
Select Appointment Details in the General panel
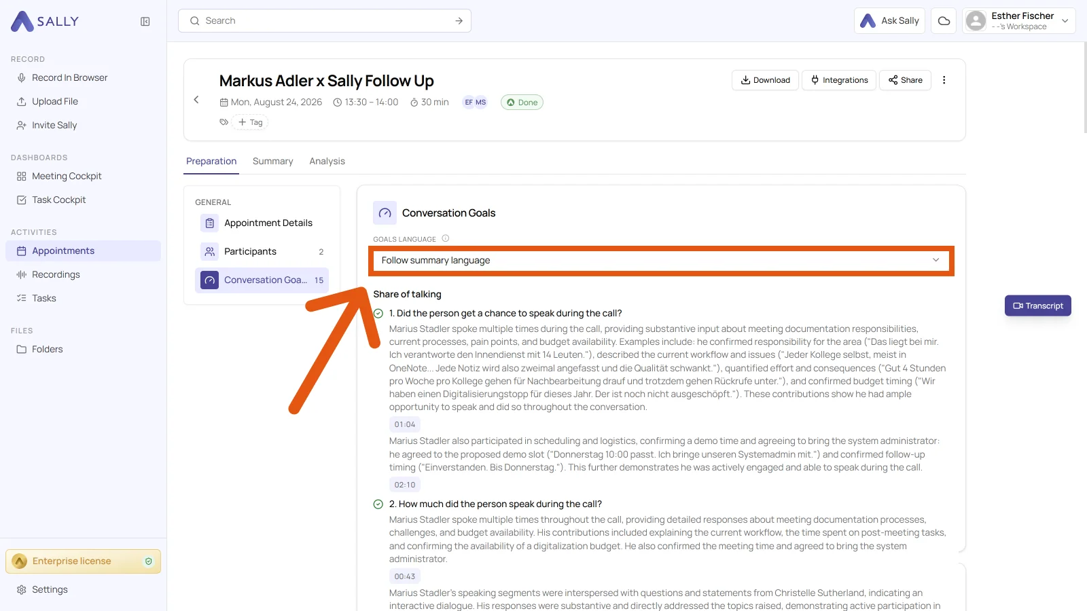tap(262, 223)
